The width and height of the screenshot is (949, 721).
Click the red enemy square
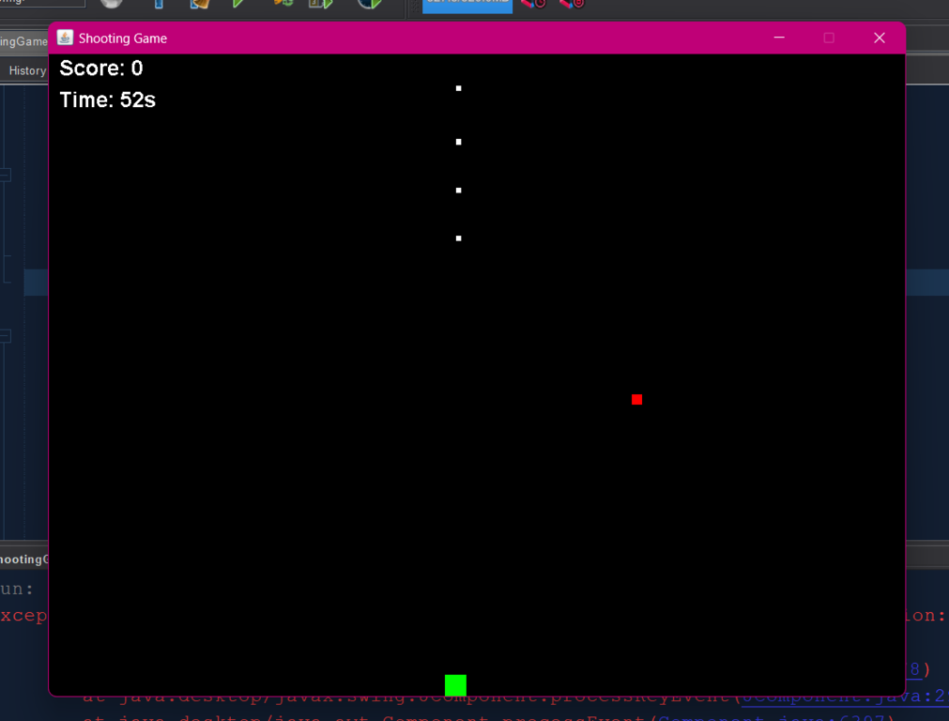click(x=636, y=399)
